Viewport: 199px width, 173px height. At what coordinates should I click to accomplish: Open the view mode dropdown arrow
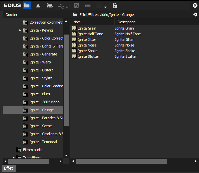tap(105, 7)
